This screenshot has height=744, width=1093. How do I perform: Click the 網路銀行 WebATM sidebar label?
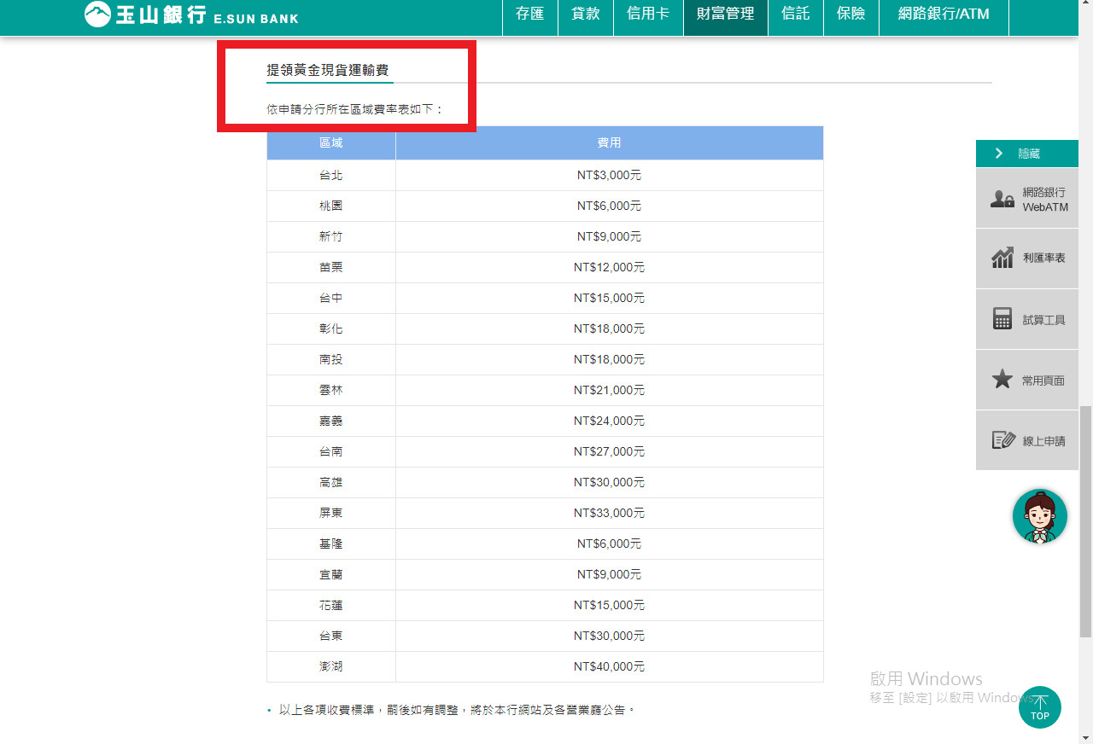(x=1044, y=200)
